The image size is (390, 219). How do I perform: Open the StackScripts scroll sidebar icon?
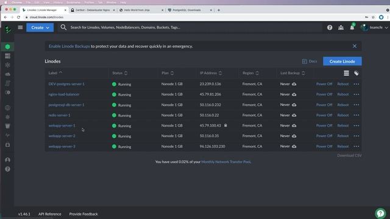pyautogui.click(x=7, y=83)
